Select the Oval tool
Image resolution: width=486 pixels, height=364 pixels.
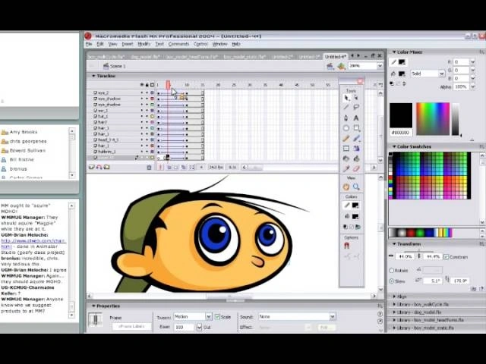[x=346, y=128]
